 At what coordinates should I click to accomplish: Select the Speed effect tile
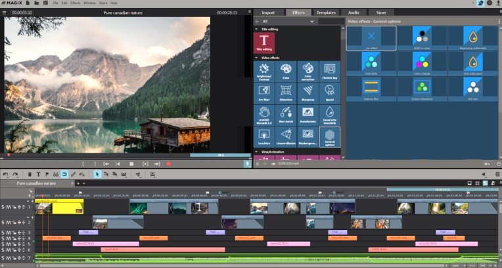pos(330,94)
